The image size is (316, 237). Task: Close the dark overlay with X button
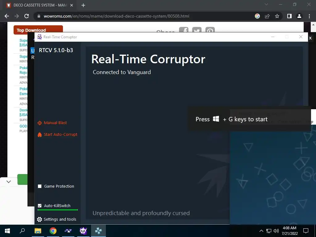click(x=310, y=38)
